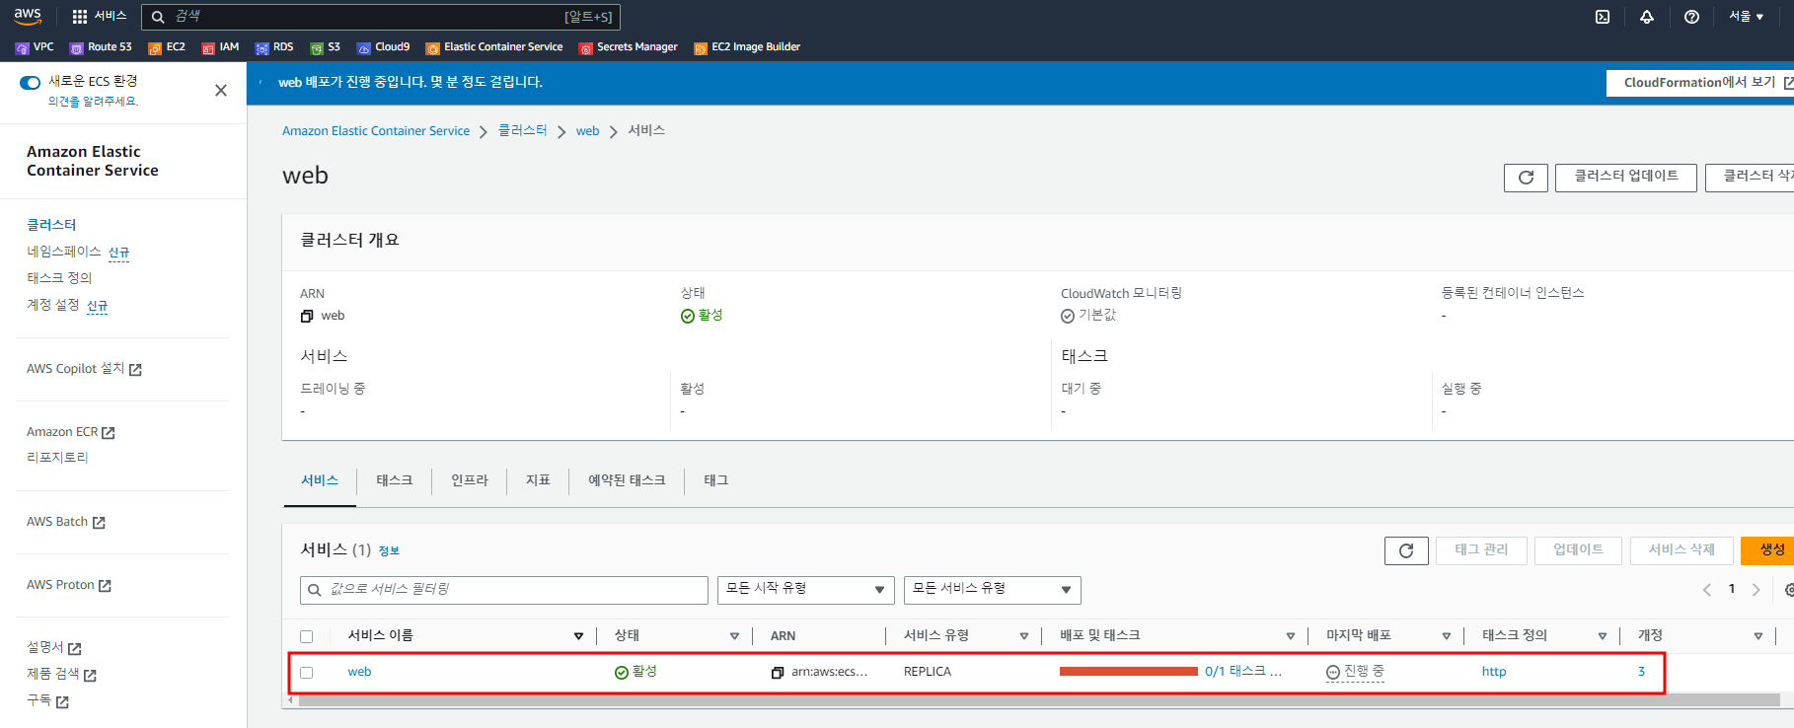Click the orange 생성 button
The height and width of the screenshot is (728, 1794).
1769,550
